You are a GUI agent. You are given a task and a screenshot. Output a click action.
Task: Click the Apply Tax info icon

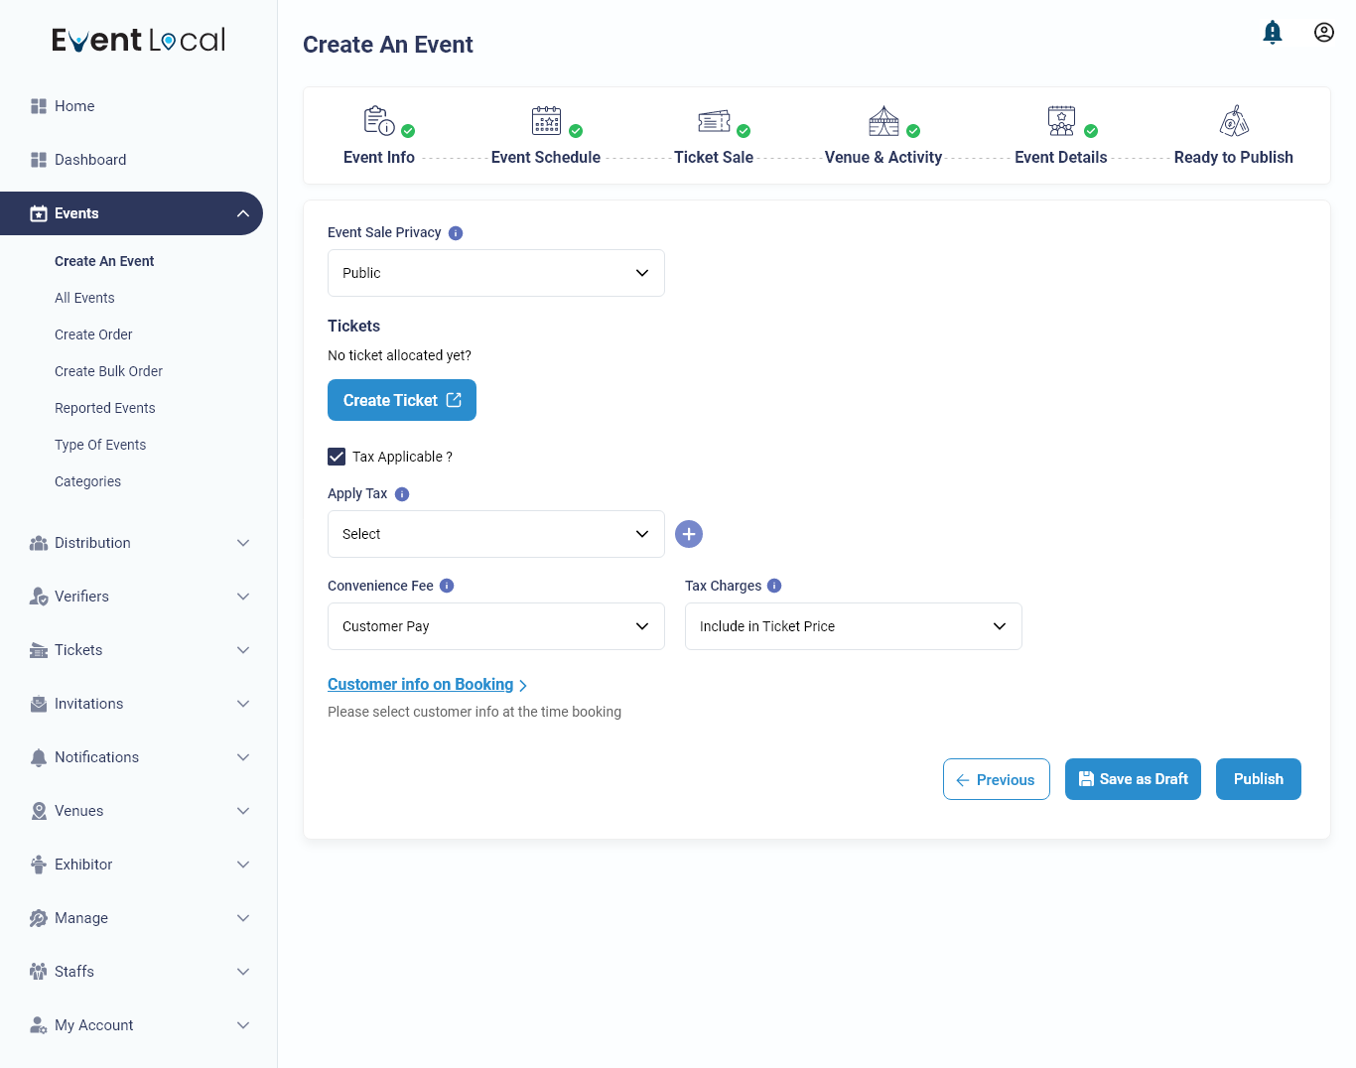(401, 493)
